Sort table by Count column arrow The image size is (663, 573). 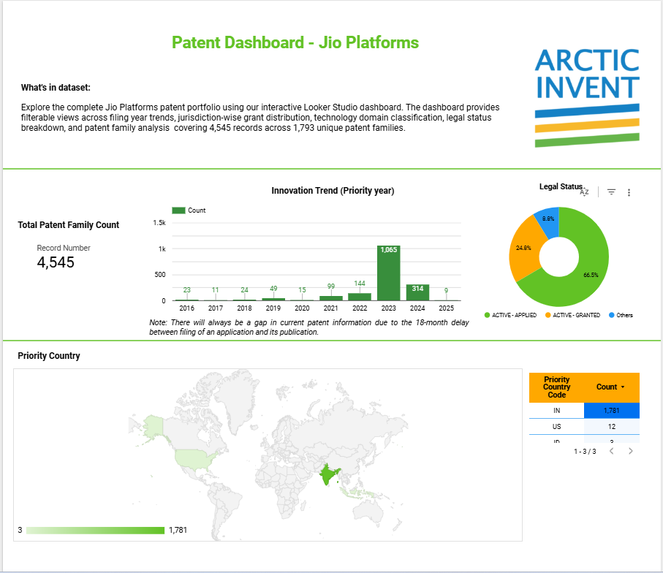622,387
